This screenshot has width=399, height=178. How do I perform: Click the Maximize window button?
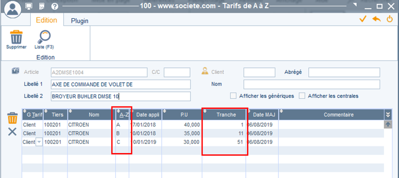pyautogui.click(x=379, y=6)
